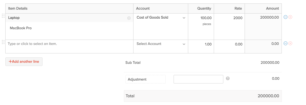The height and width of the screenshot is (105, 306).
Task: Open more options for the Laptop row
Action: 285,17
